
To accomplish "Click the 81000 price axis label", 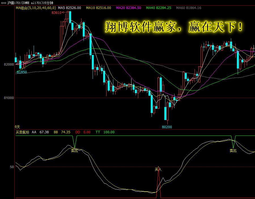I will (x=9, y=98).
